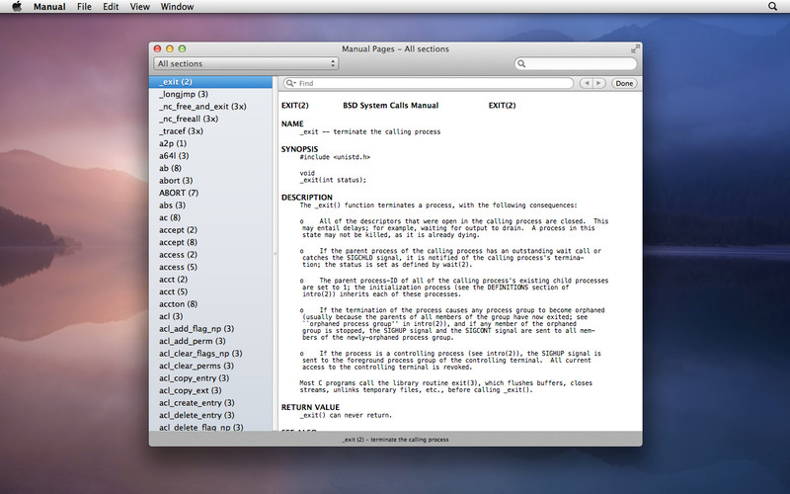Enter full screen with the window's arrows icon

tap(635, 48)
